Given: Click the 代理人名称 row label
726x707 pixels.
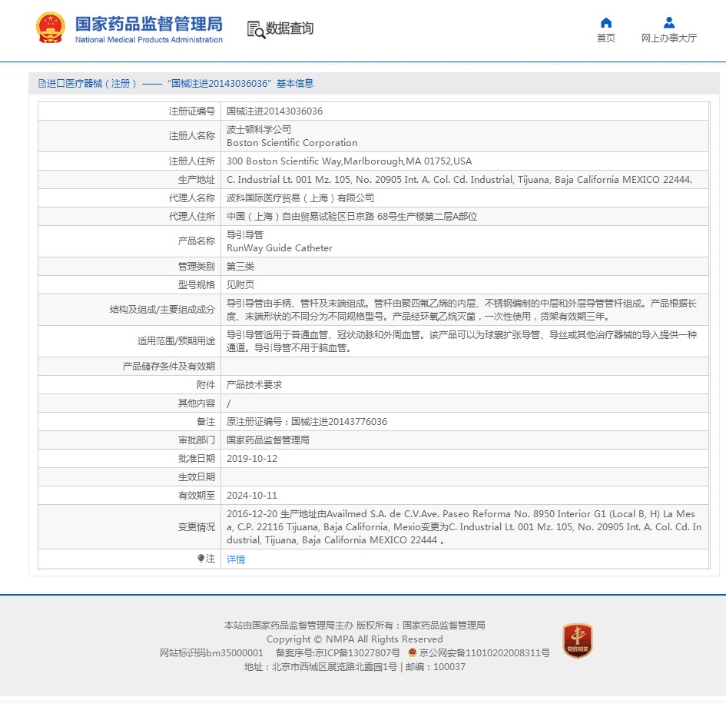Looking at the screenshot, I should click(x=192, y=198).
